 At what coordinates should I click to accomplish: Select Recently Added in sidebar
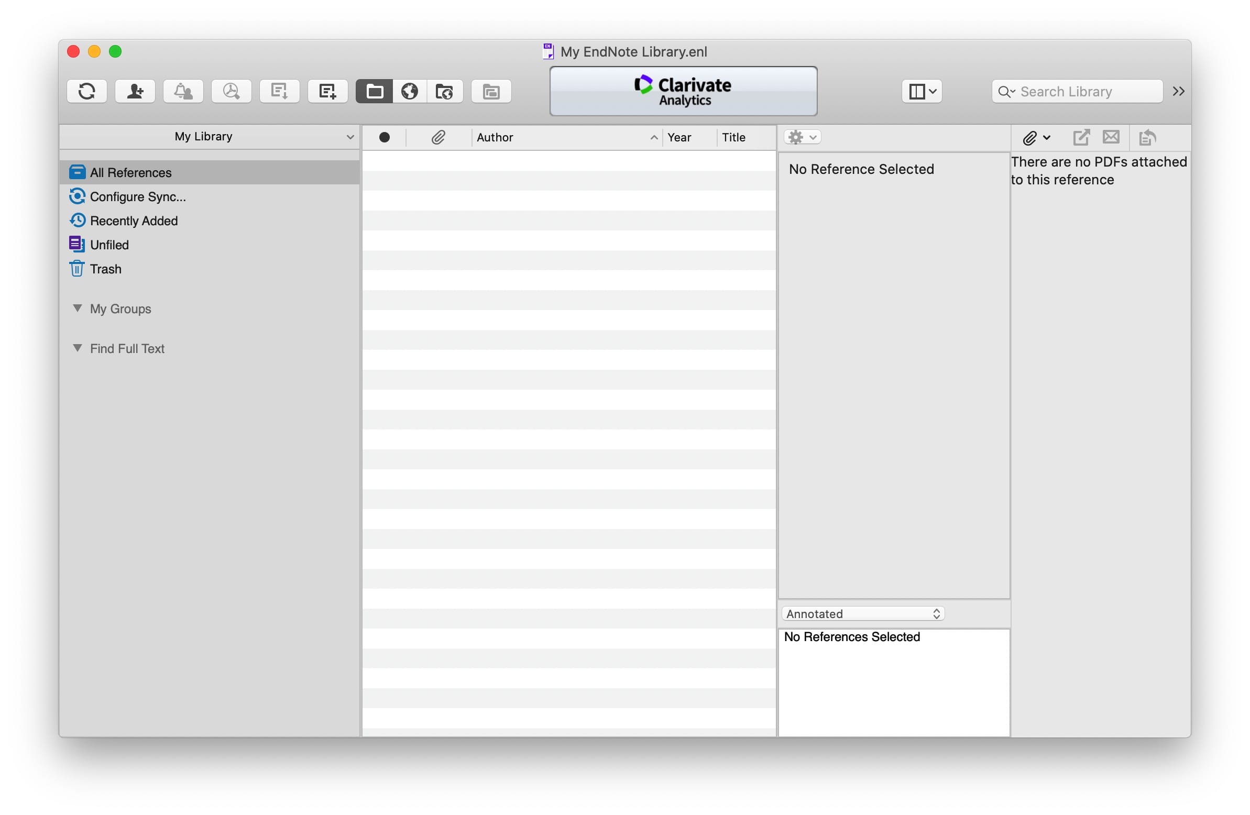tap(134, 221)
